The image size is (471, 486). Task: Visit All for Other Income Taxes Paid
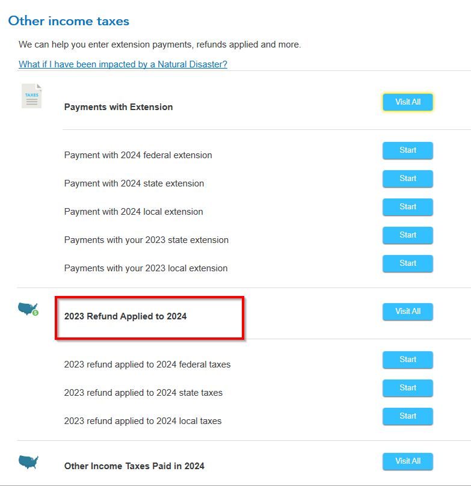pyautogui.click(x=407, y=461)
